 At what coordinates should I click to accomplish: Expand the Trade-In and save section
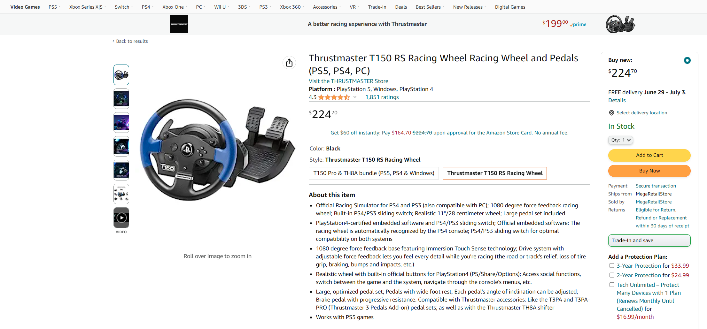click(649, 241)
